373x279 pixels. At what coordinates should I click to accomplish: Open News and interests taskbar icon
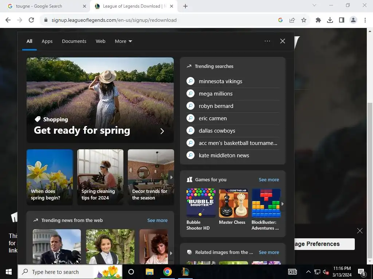tap(292, 272)
